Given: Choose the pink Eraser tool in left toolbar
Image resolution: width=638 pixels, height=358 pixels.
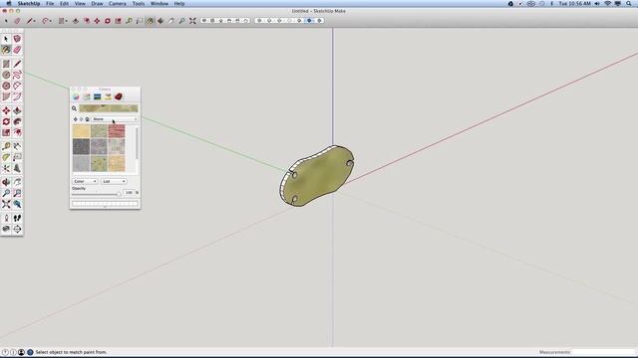Looking at the screenshot, I should [17, 50].
